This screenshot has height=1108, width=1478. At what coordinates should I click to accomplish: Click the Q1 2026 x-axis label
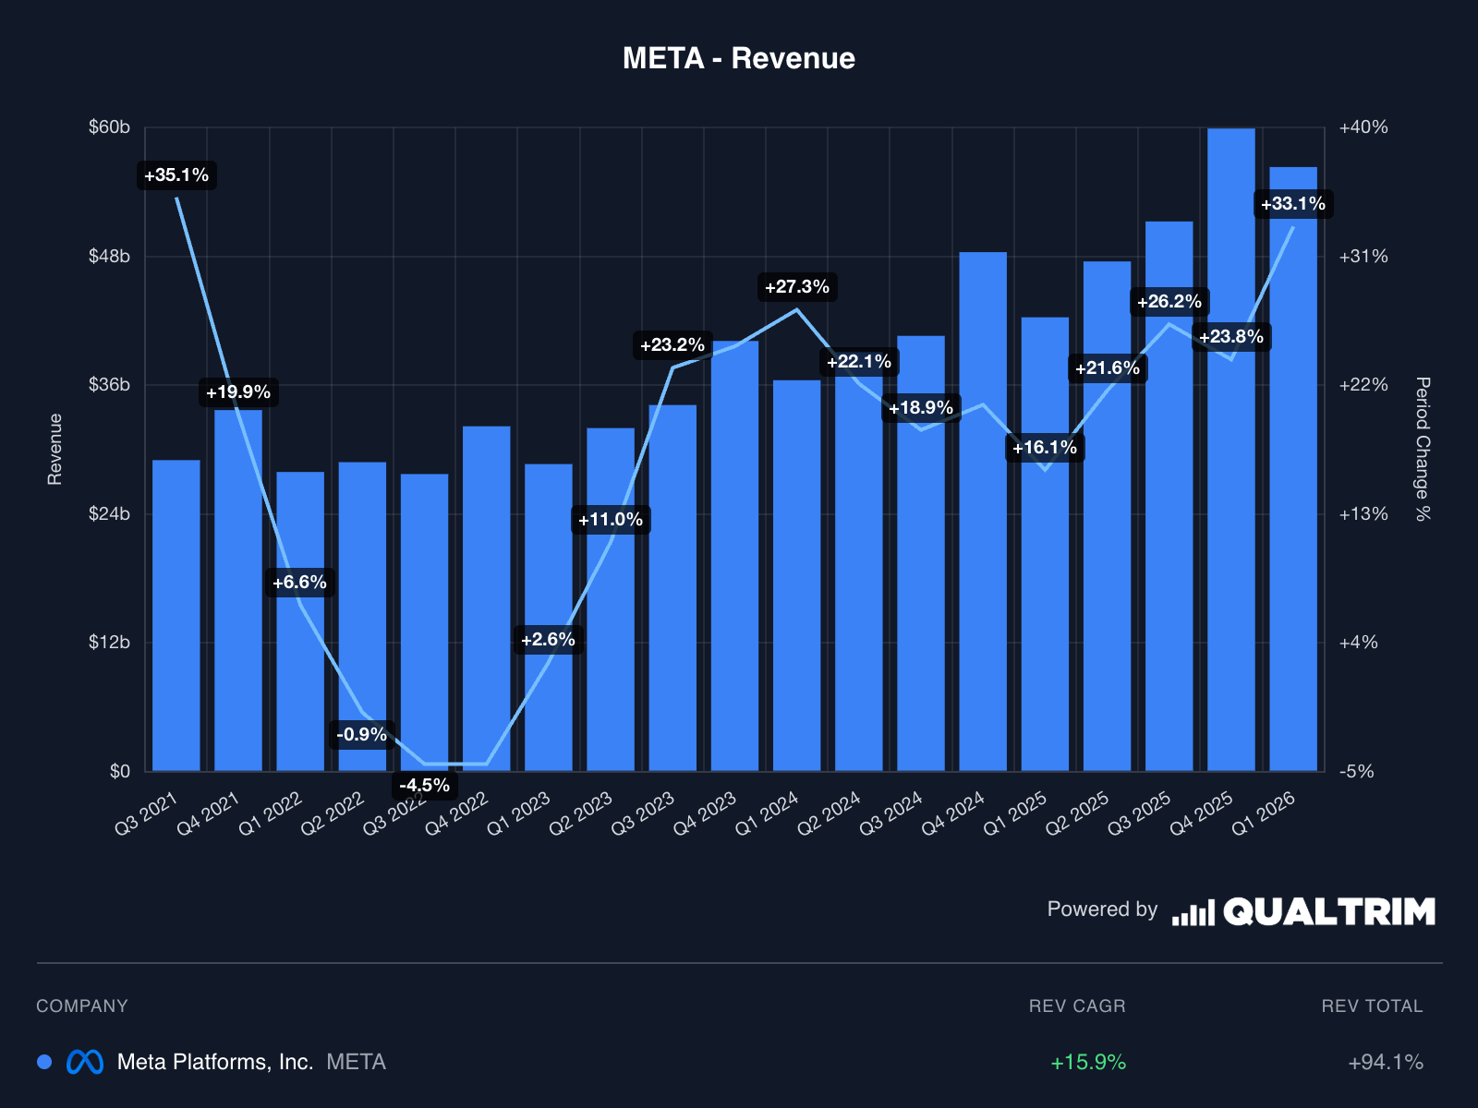tap(1263, 813)
